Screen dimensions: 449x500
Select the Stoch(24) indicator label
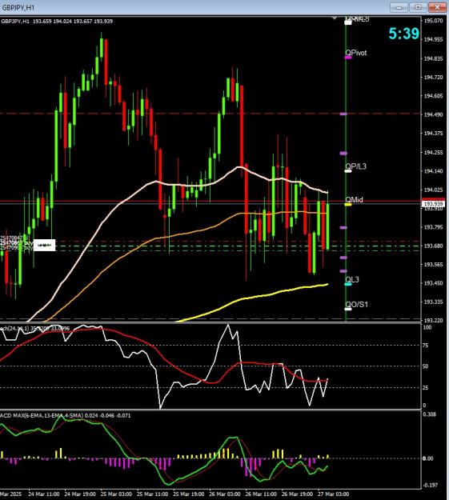click(x=34, y=328)
